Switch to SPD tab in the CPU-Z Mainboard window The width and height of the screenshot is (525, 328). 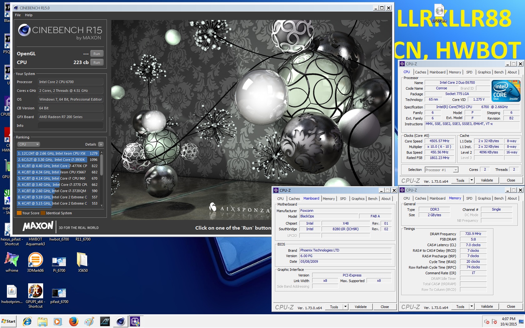click(343, 199)
